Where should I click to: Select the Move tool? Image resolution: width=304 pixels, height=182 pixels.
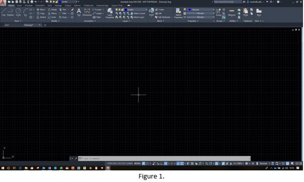41,10
